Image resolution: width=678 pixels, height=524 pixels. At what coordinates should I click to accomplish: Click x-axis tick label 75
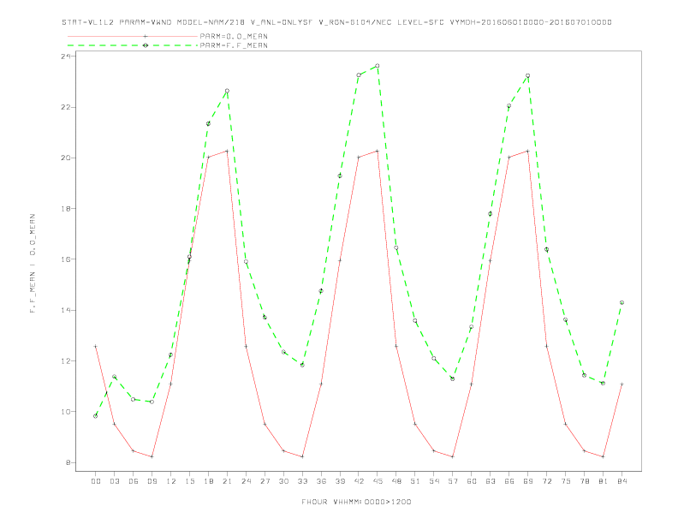click(x=566, y=481)
